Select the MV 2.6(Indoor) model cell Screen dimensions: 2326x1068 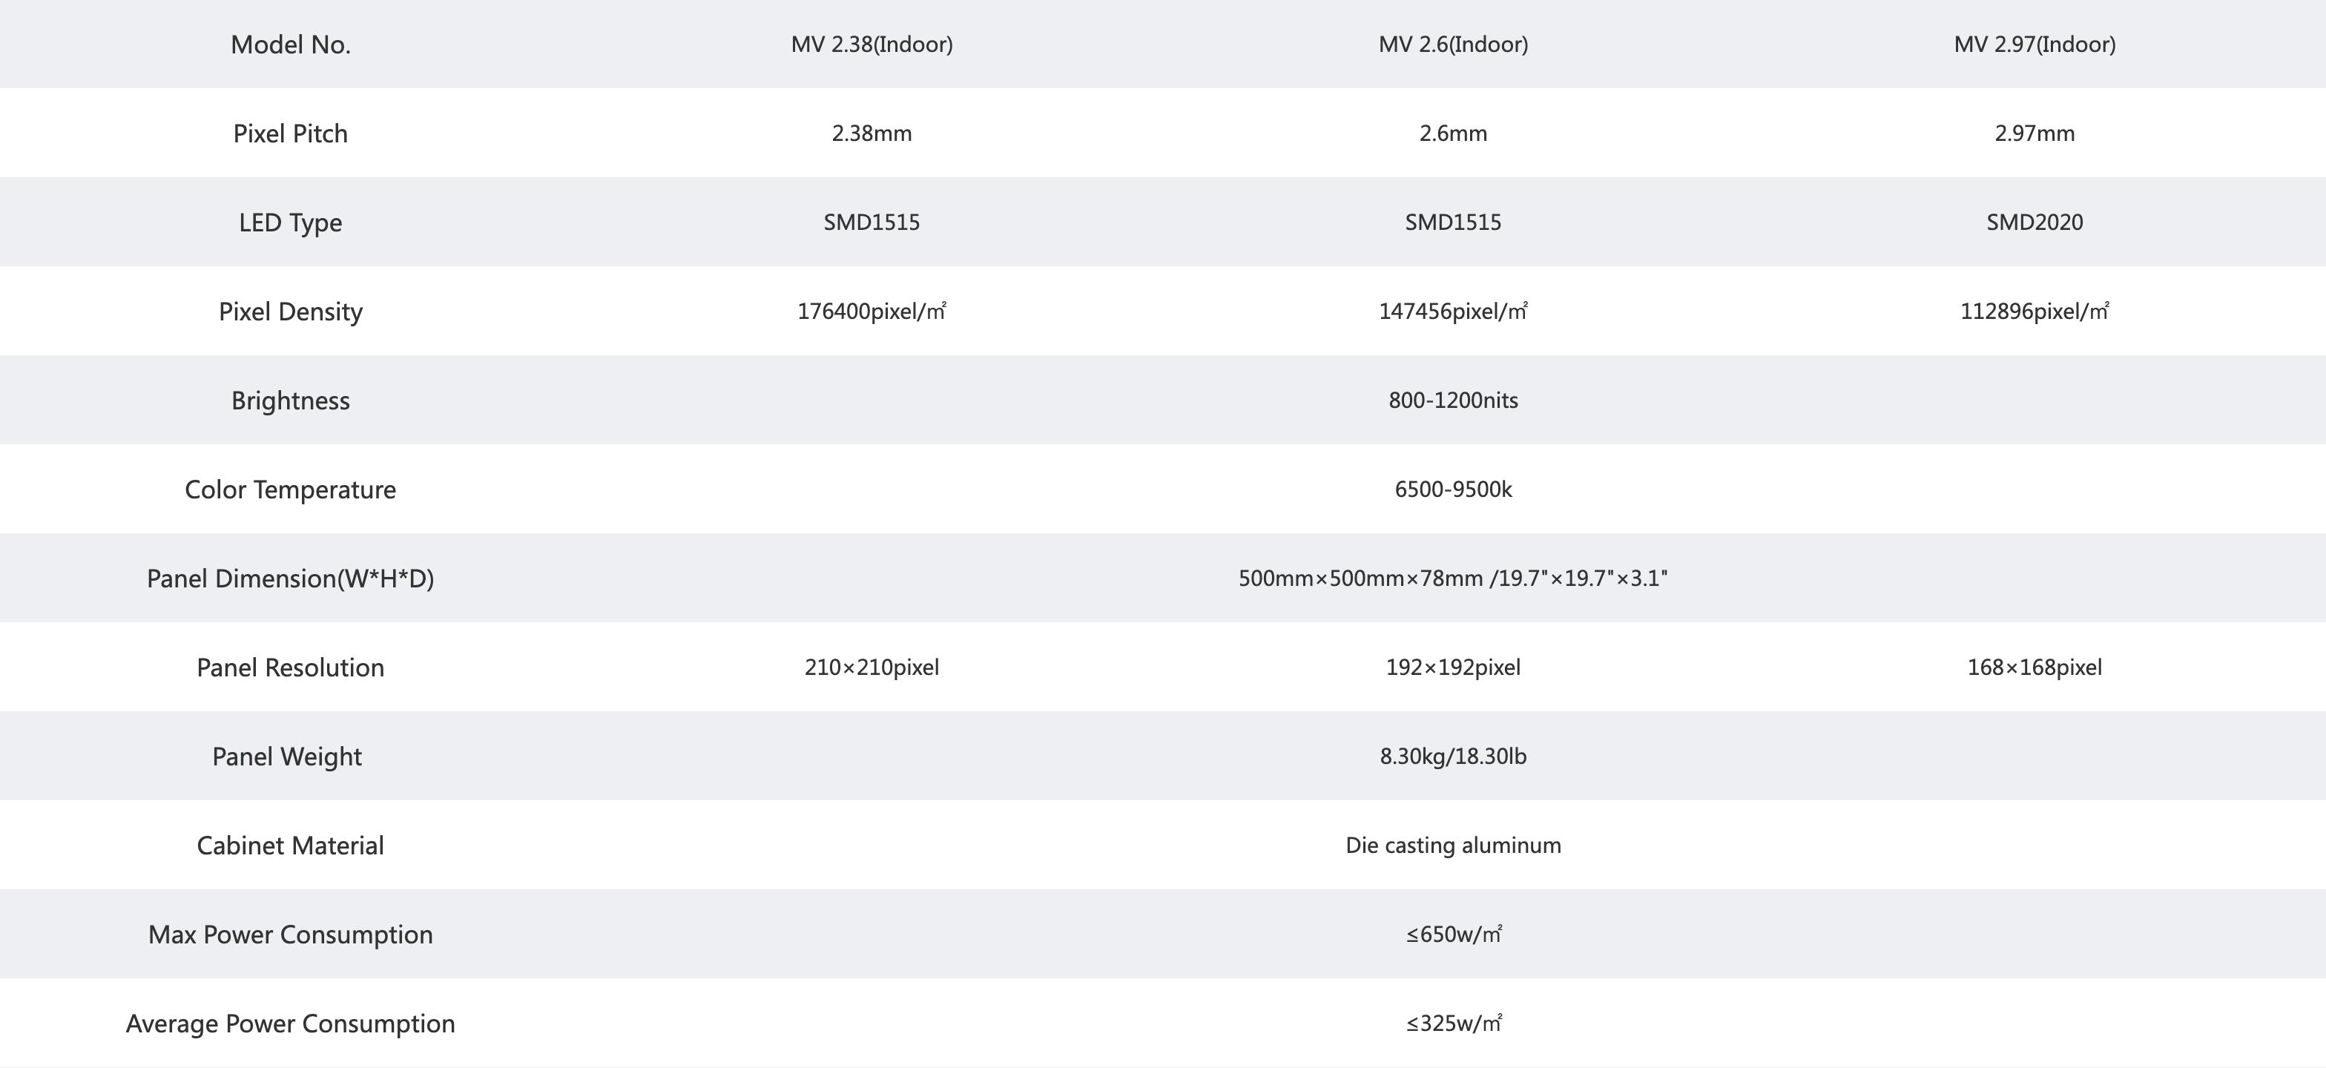coord(1453,44)
